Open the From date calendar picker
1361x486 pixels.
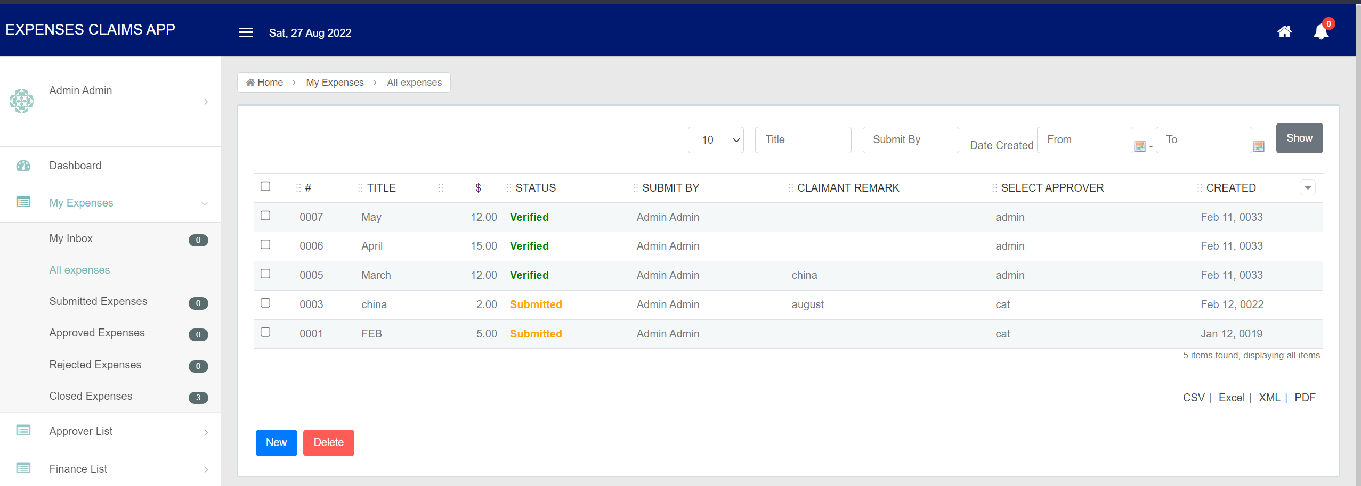pos(1140,146)
